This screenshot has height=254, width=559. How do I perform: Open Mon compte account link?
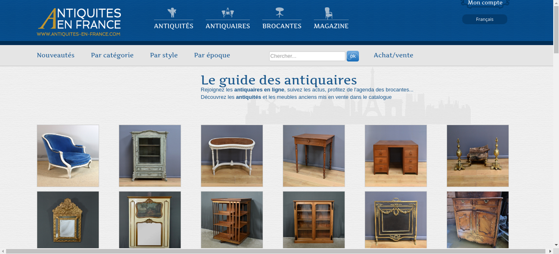tap(485, 3)
